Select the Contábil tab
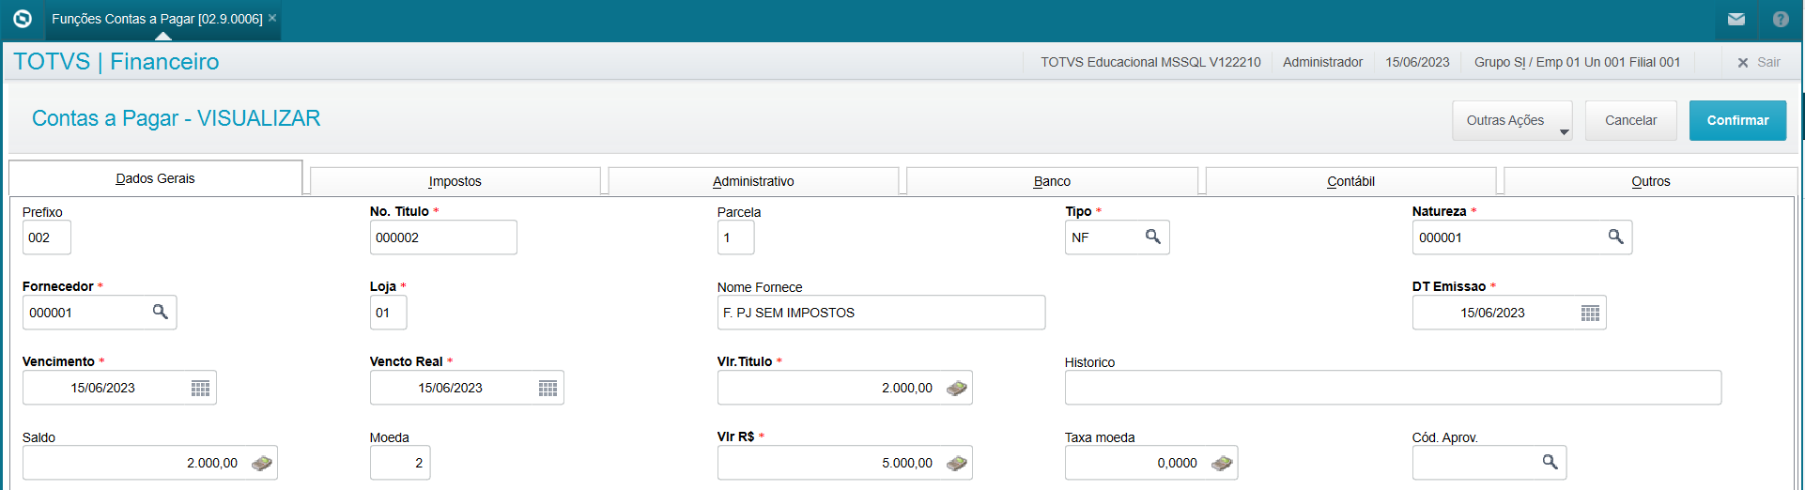Viewport: 1805px width, 490px height. point(1350,181)
